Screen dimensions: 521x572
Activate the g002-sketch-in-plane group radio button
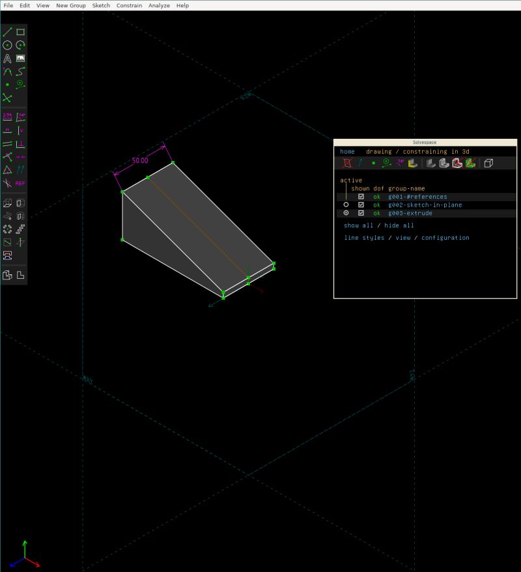point(346,205)
